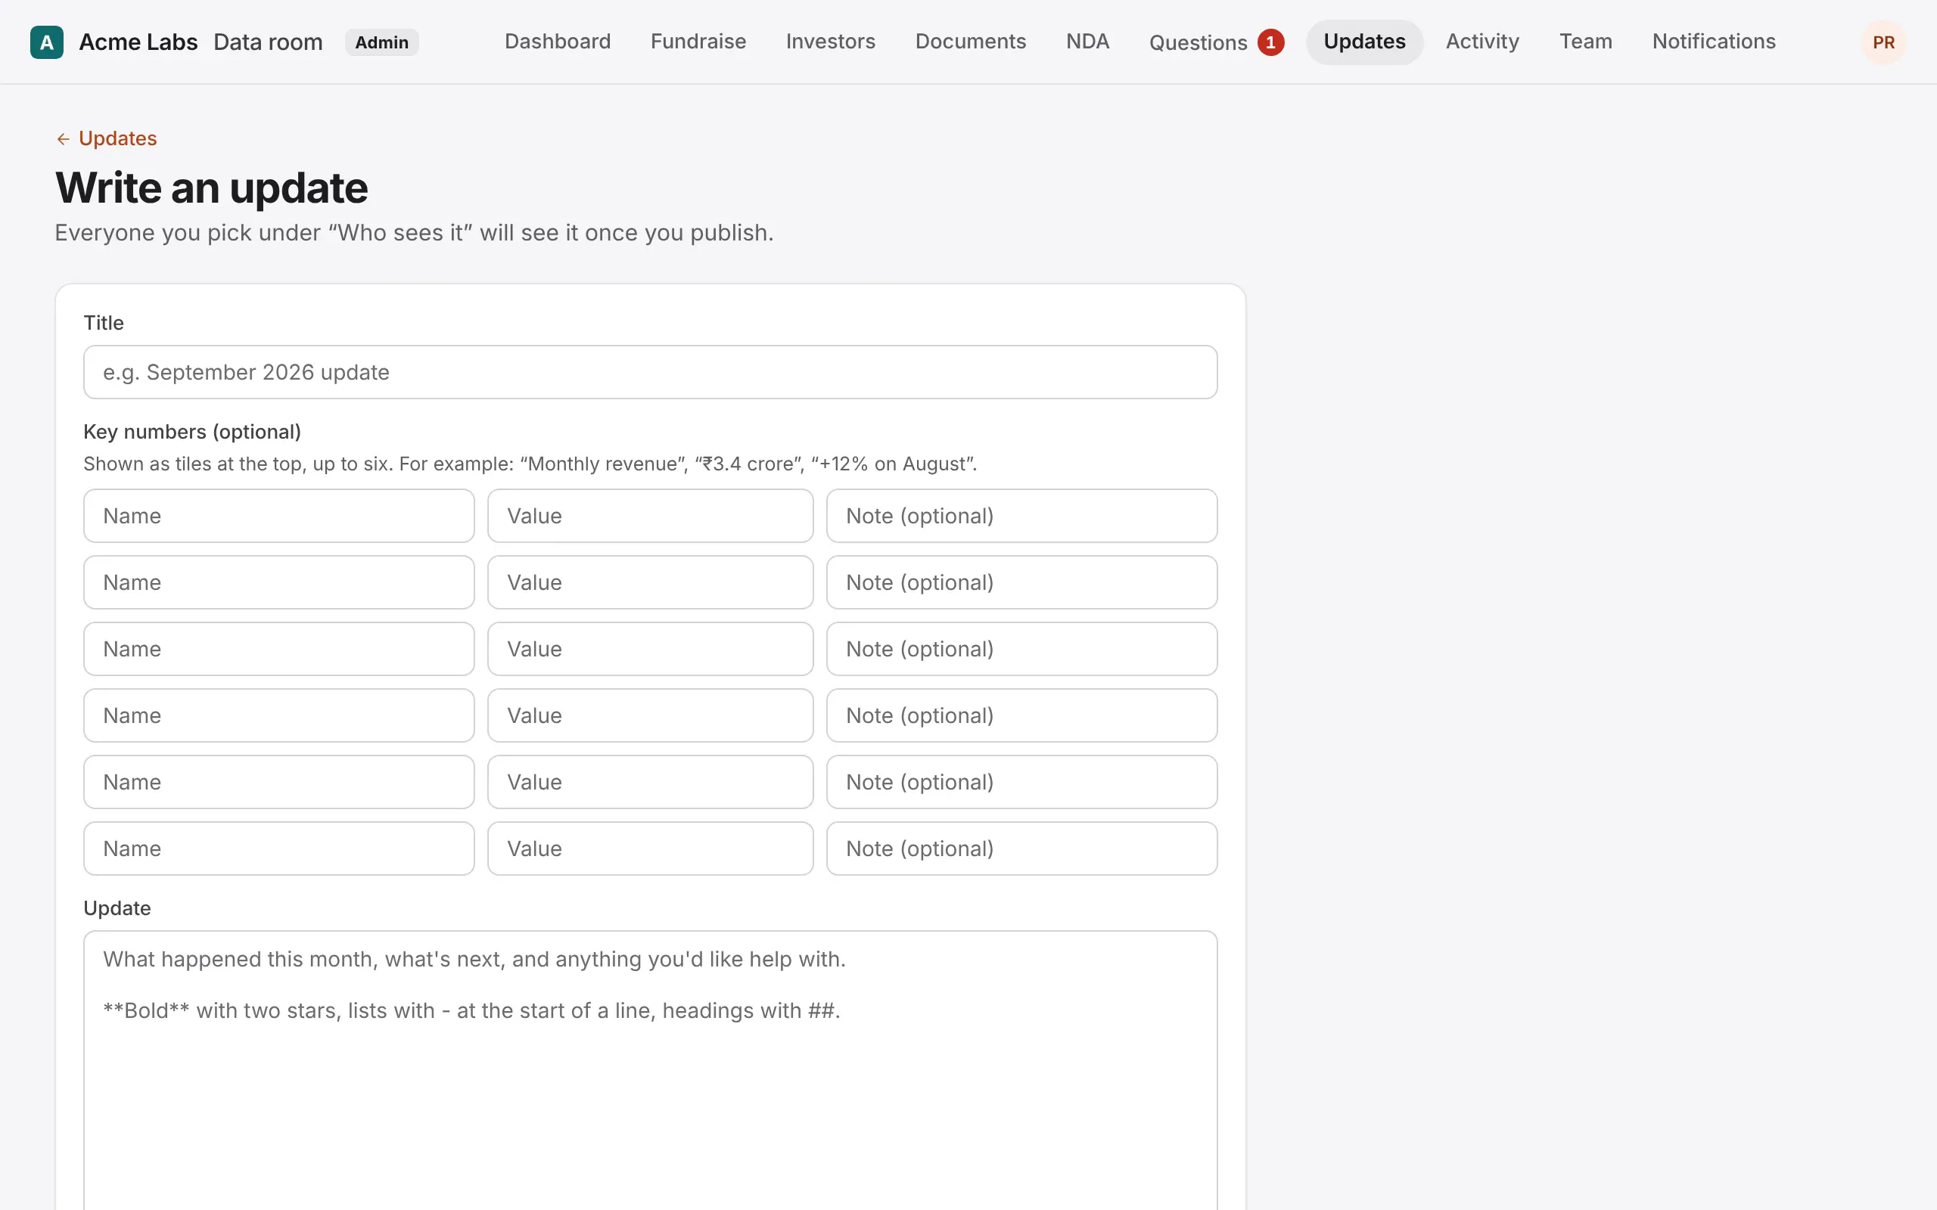
Task: Focus the second row Note field
Action: point(1021,582)
